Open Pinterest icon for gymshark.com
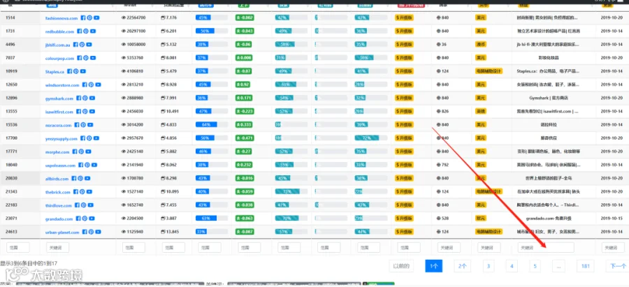The image size is (629, 287). pyautogui.click(x=85, y=98)
